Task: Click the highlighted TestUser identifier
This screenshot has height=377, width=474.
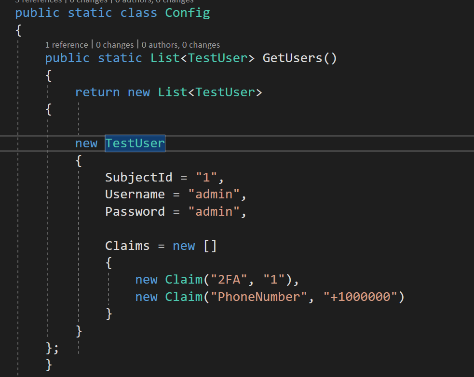Action: (x=135, y=143)
